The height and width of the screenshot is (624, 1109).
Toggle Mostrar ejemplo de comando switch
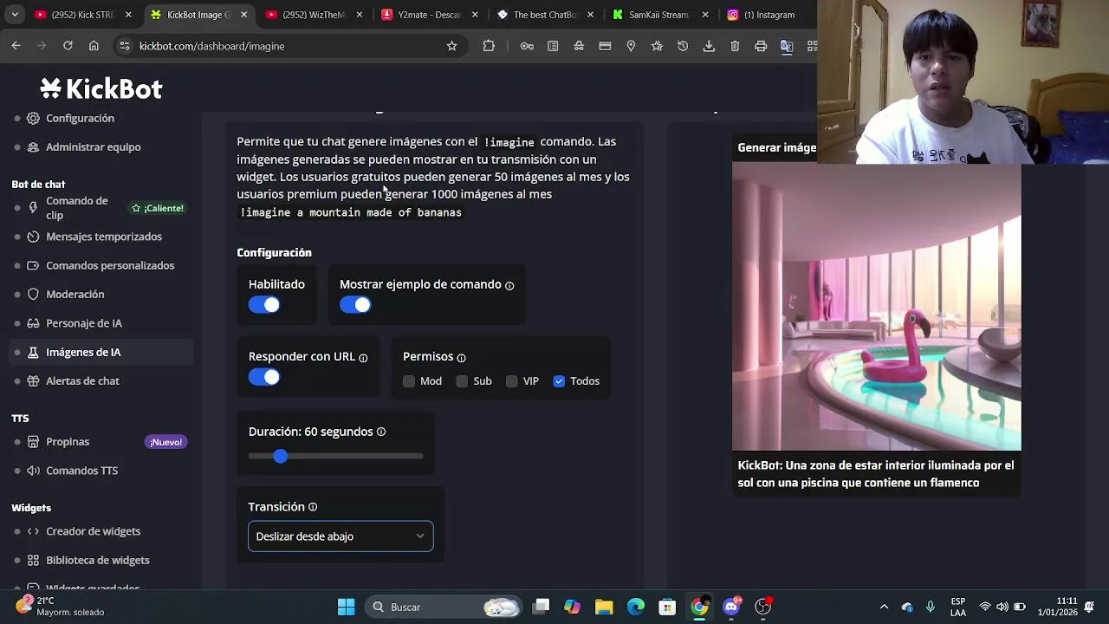click(x=355, y=305)
